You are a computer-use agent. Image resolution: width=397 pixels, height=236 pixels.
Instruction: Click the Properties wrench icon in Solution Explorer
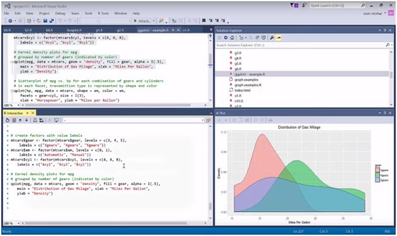272,37
